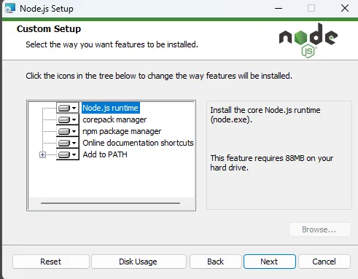The height and width of the screenshot is (279, 358).
Task: Click the Node.js Setup installer title icon
Action: tap(10, 8)
